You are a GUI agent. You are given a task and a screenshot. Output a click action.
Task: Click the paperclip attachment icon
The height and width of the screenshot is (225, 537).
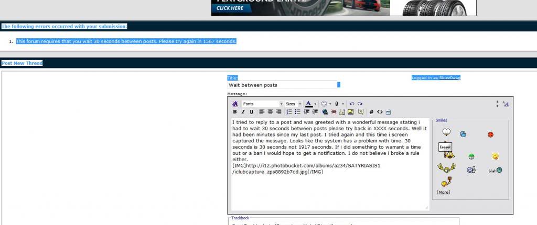point(337,104)
